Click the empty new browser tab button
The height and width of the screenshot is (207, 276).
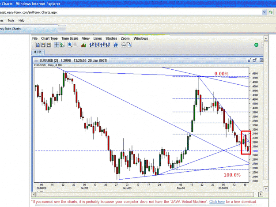(x=62, y=29)
